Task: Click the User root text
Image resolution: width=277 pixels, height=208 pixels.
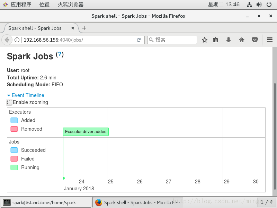Action: [x=18, y=70]
